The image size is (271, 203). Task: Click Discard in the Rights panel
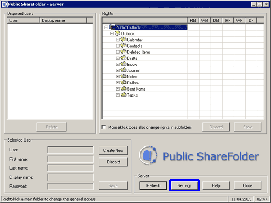tap(216, 127)
